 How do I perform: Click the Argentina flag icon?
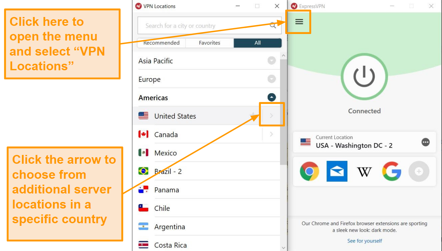(143, 226)
